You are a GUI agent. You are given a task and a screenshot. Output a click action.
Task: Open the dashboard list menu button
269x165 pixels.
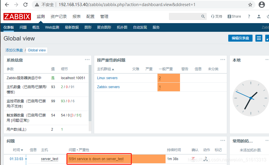click(x=259, y=38)
